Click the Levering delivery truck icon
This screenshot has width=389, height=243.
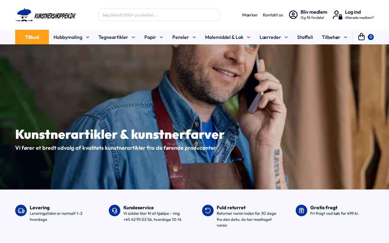(21, 210)
